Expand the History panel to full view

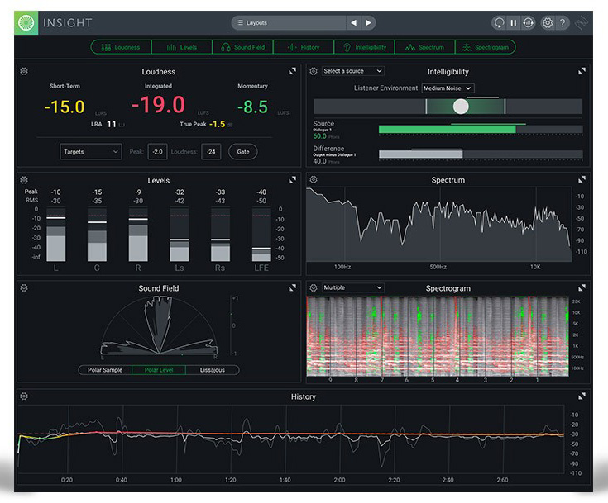coord(582,396)
